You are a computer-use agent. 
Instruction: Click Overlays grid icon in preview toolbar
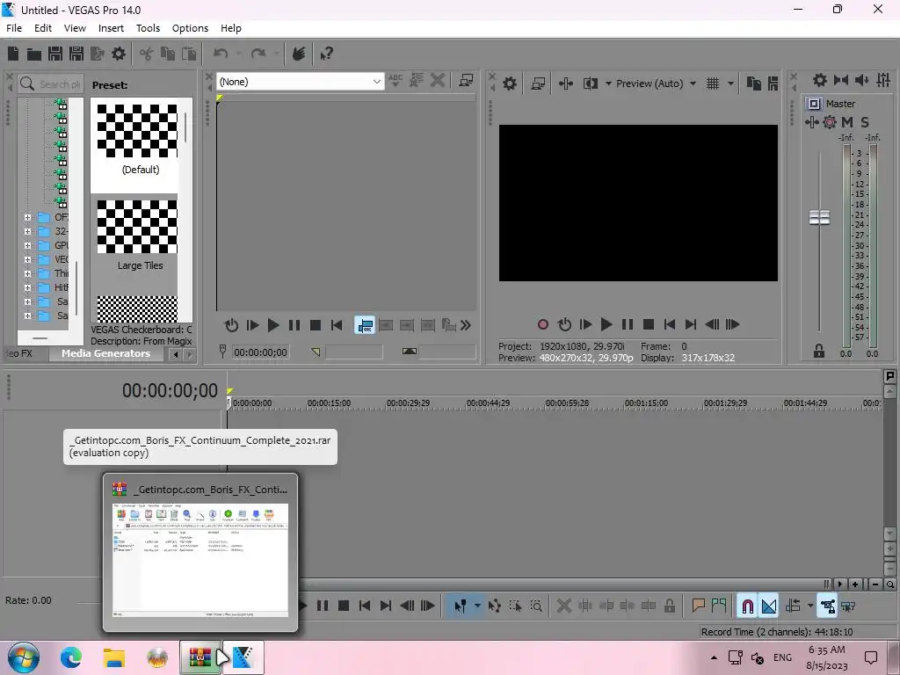coord(713,83)
